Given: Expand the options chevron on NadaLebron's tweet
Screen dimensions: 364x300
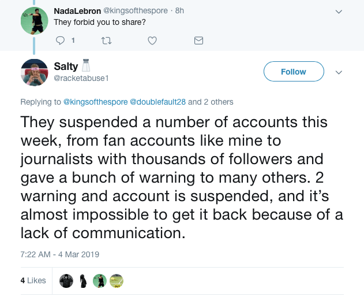Looking at the screenshot, I should (x=339, y=11).
